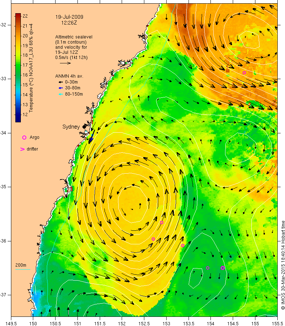Click the date label 19-Jul-2009
Screen dimensions: 285x326
pyautogui.click(x=69, y=17)
